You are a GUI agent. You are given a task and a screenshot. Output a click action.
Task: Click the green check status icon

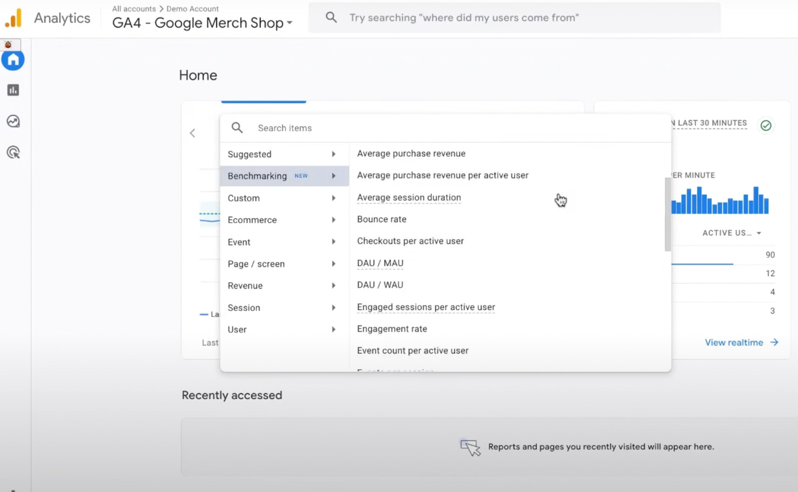[766, 126]
